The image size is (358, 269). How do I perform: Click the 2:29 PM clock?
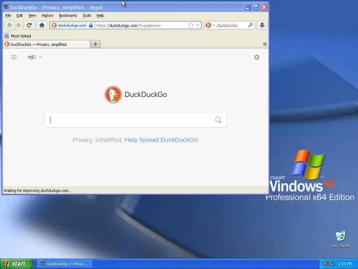pyautogui.click(x=345, y=264)
